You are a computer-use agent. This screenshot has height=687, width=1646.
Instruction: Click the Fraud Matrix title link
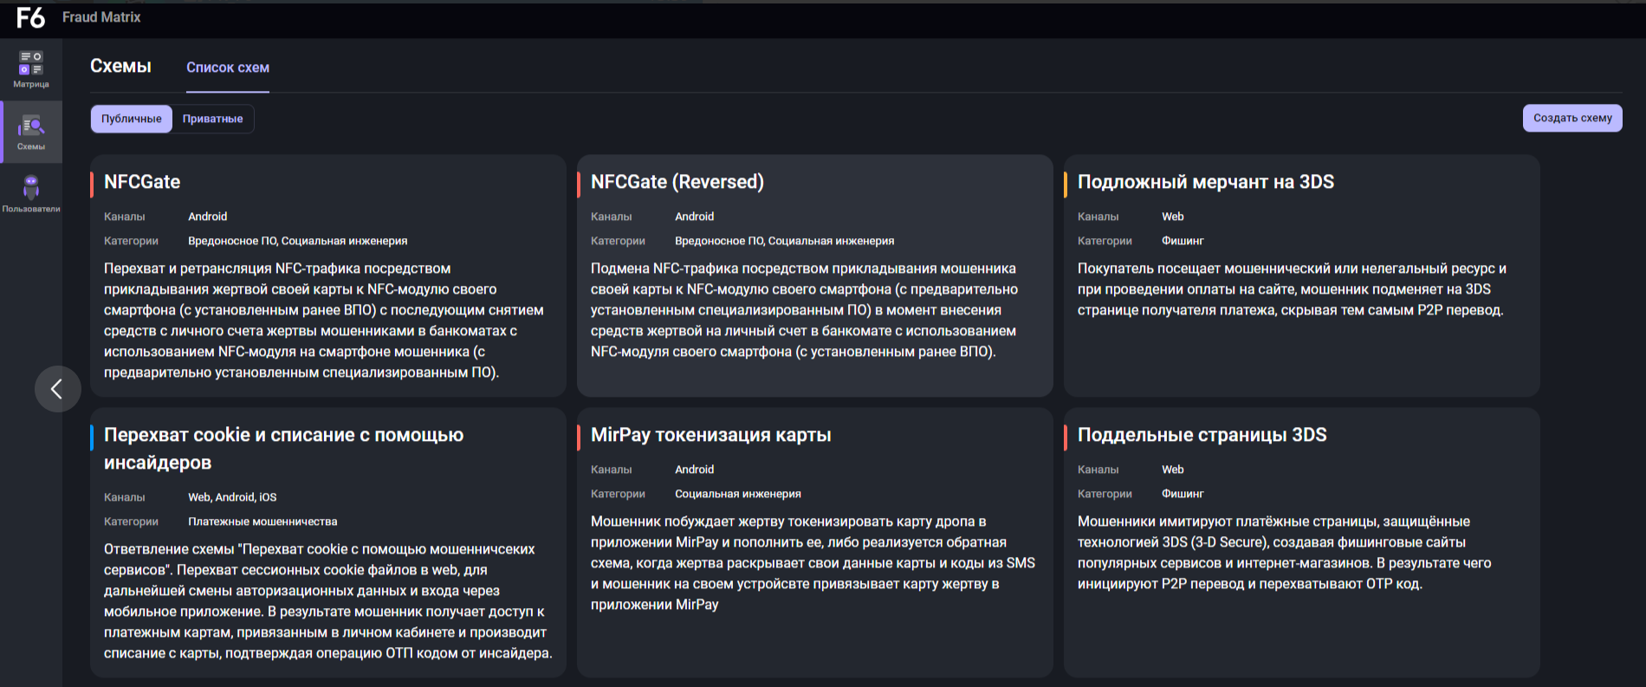(101, 17)
